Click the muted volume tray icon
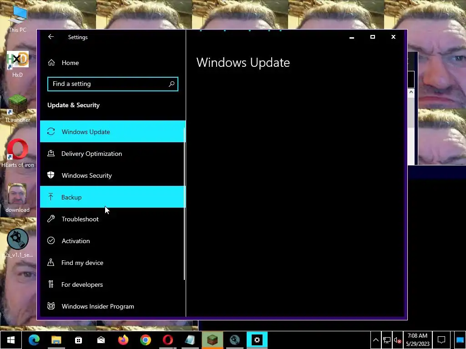 [x=397, y=340]
